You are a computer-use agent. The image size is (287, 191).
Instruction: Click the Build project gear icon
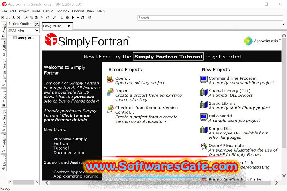(x=67, y=18)
